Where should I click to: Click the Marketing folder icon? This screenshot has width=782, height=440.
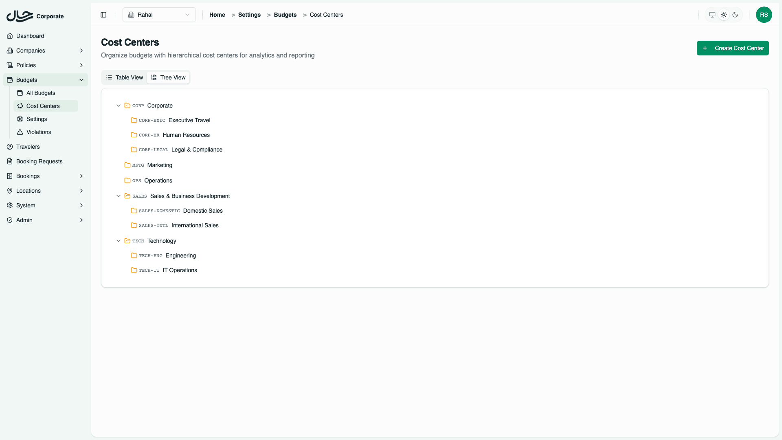[127, 165]
